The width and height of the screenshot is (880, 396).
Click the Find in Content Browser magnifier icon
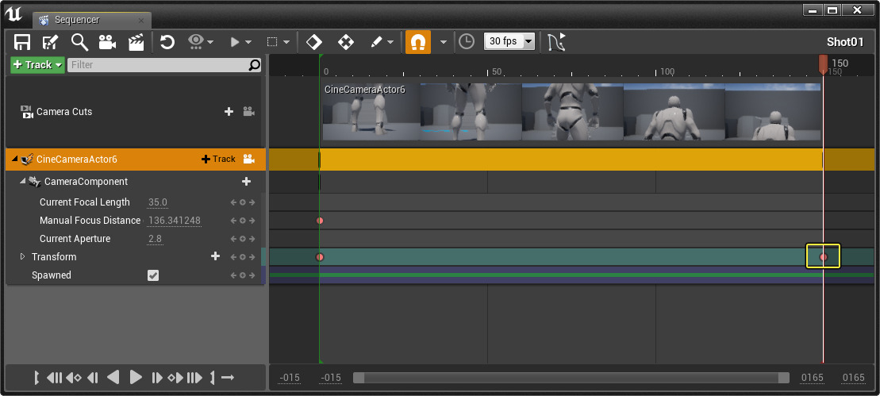(x=79, y=42)
